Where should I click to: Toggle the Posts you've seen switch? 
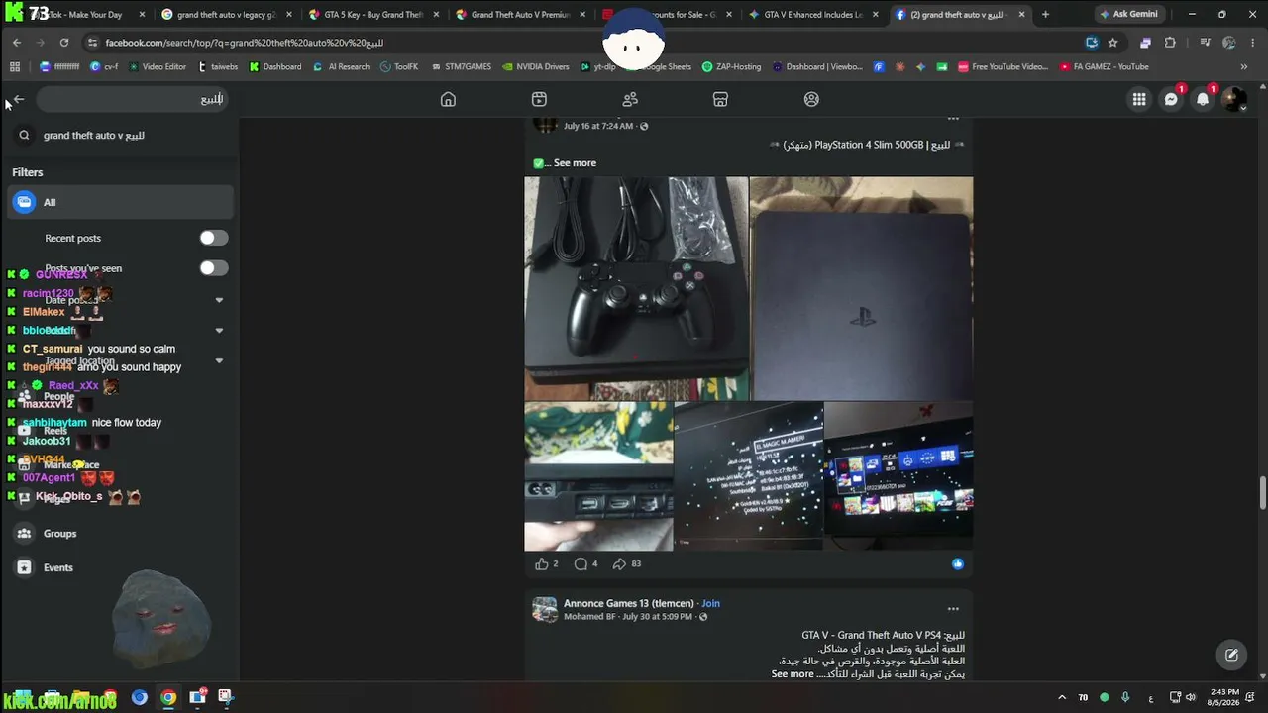pos(214,268)
